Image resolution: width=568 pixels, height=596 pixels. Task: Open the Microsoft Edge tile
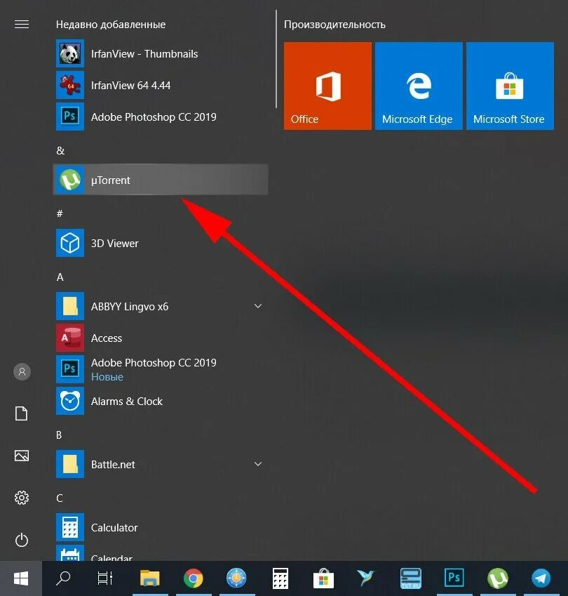point(419,86)
